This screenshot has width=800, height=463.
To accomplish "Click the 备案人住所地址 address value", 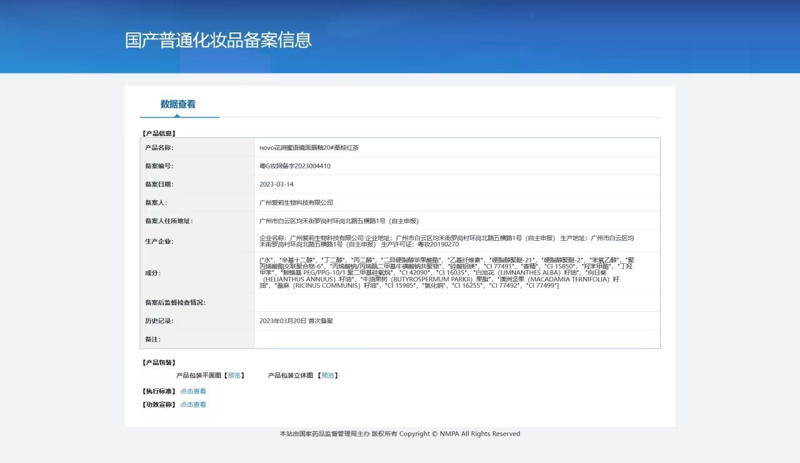I will click(339, 221).
